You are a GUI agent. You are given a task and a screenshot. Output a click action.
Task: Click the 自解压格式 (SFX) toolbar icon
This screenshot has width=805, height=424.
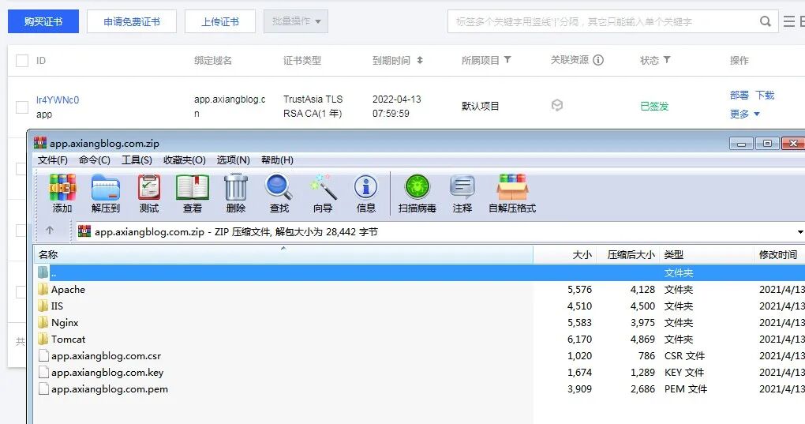tap(512, 187)
